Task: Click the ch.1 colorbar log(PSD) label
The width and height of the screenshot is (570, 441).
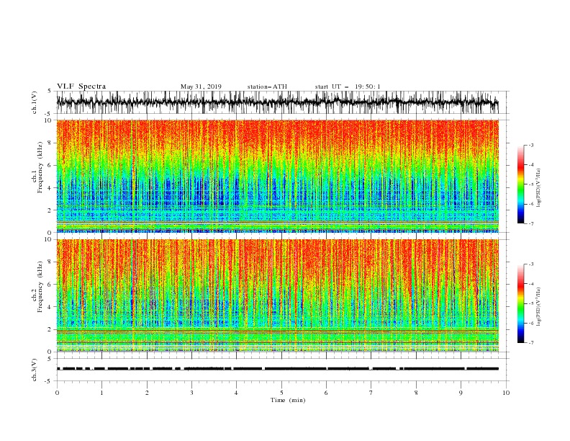Action: click(x=539, y=188)
